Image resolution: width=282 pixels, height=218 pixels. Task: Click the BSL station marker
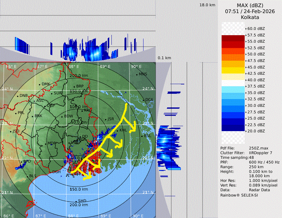(142, 136)
